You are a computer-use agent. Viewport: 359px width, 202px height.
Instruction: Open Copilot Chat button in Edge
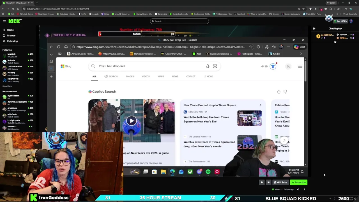click(x=299, y=47)
